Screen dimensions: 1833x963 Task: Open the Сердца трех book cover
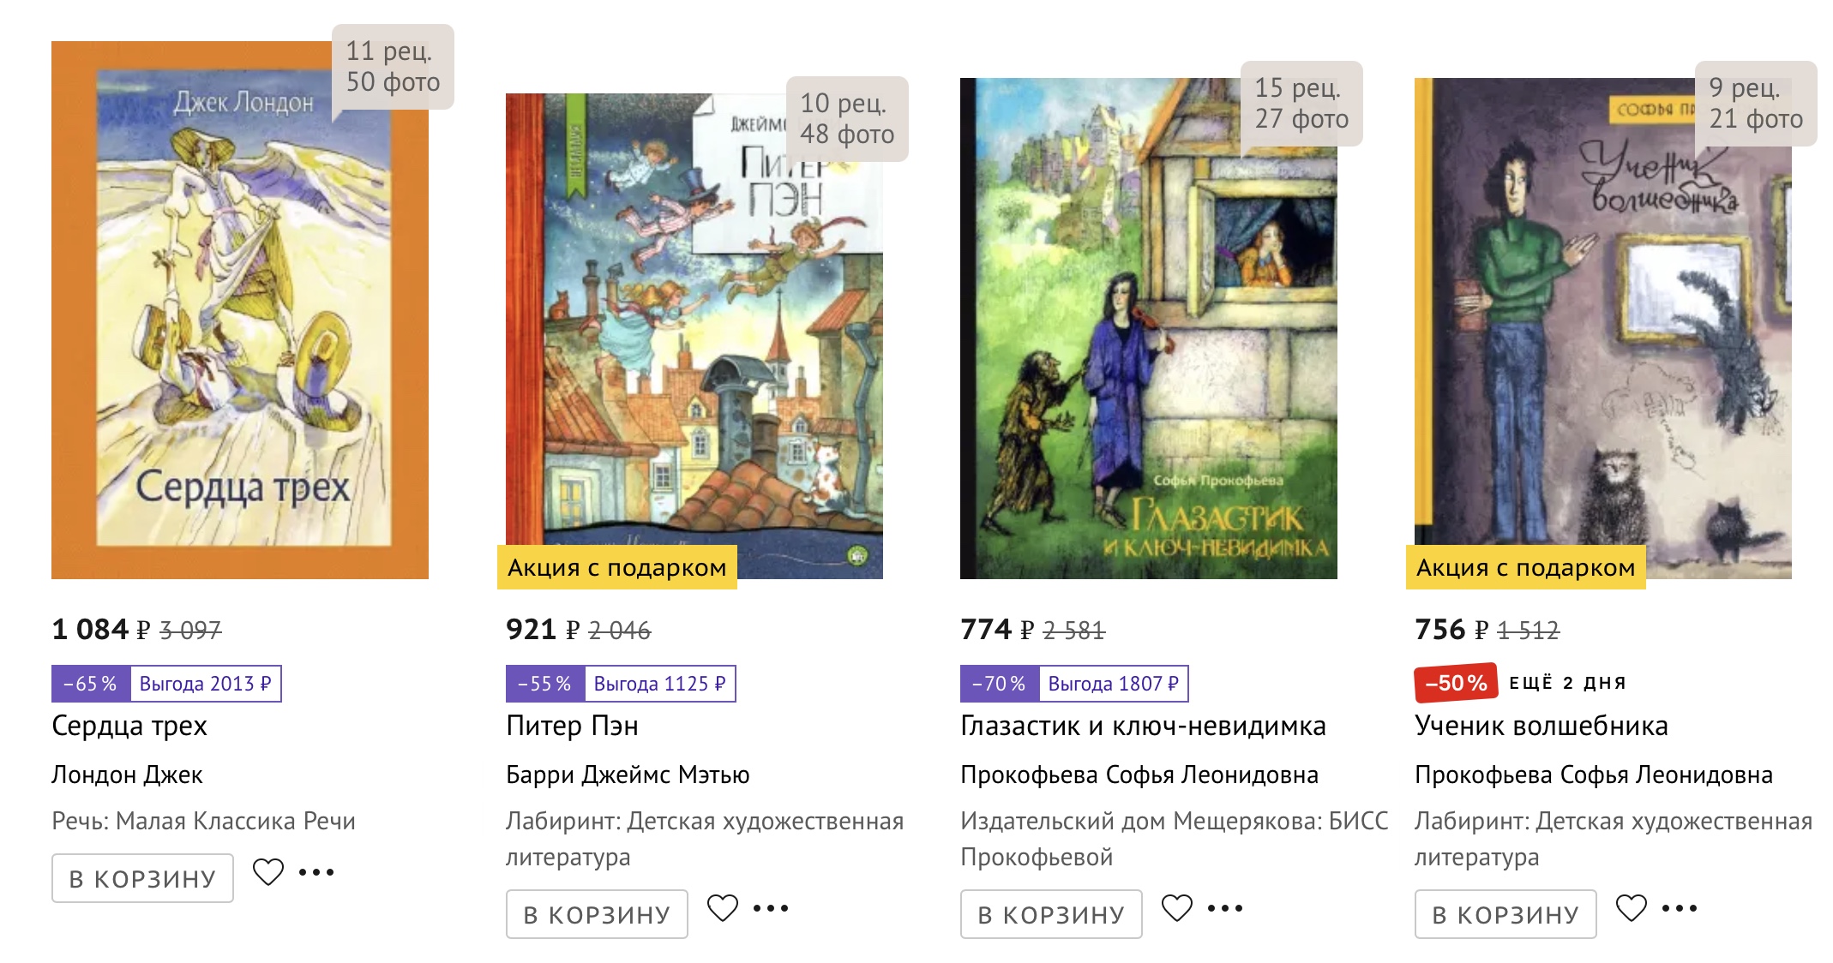240,310
